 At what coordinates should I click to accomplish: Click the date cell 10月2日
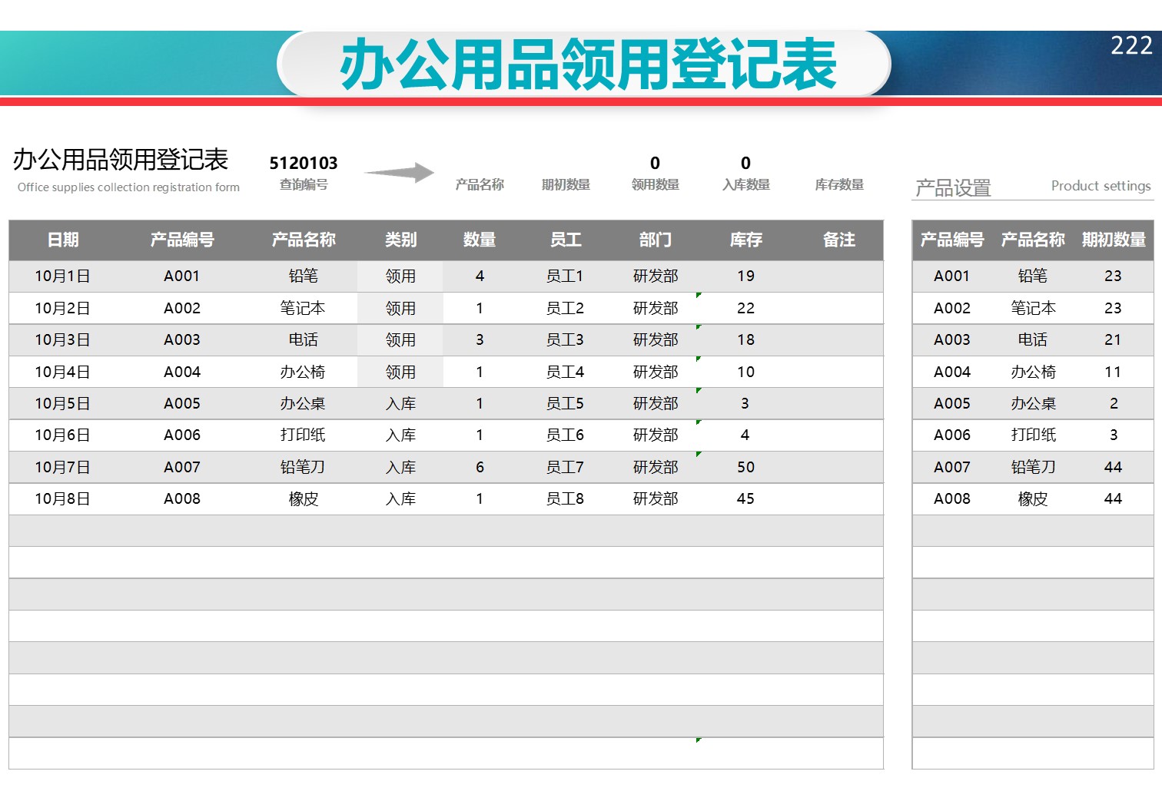pyautogui.click(x=63, y=308)
